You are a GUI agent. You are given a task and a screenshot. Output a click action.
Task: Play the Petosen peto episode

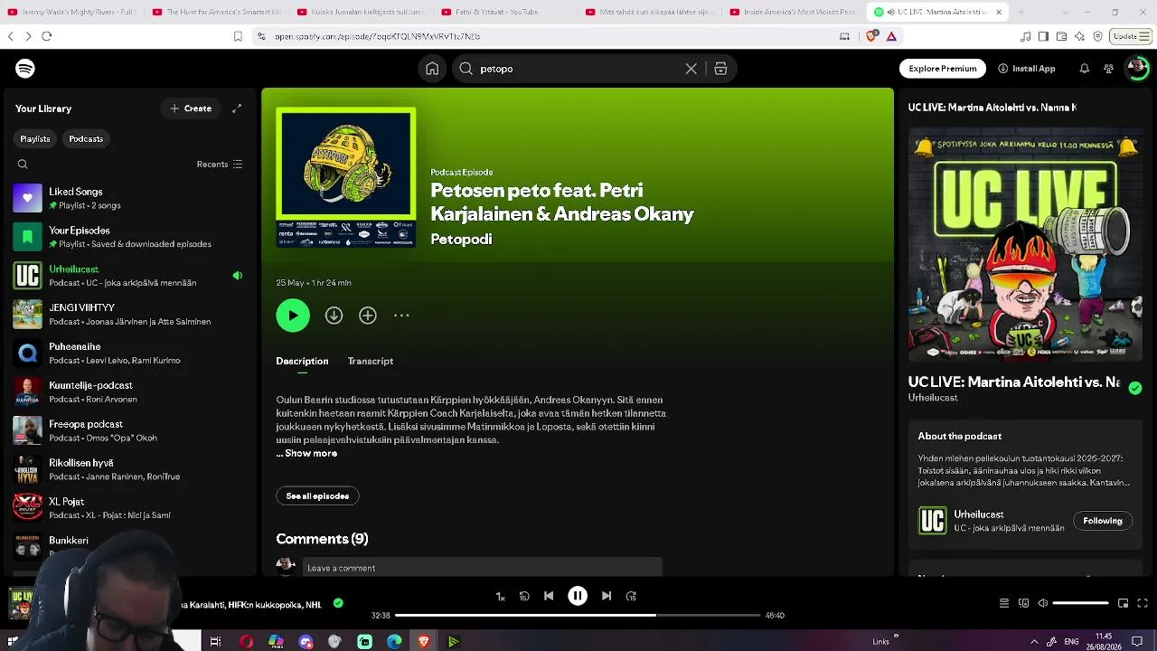(x=293, y=316)
